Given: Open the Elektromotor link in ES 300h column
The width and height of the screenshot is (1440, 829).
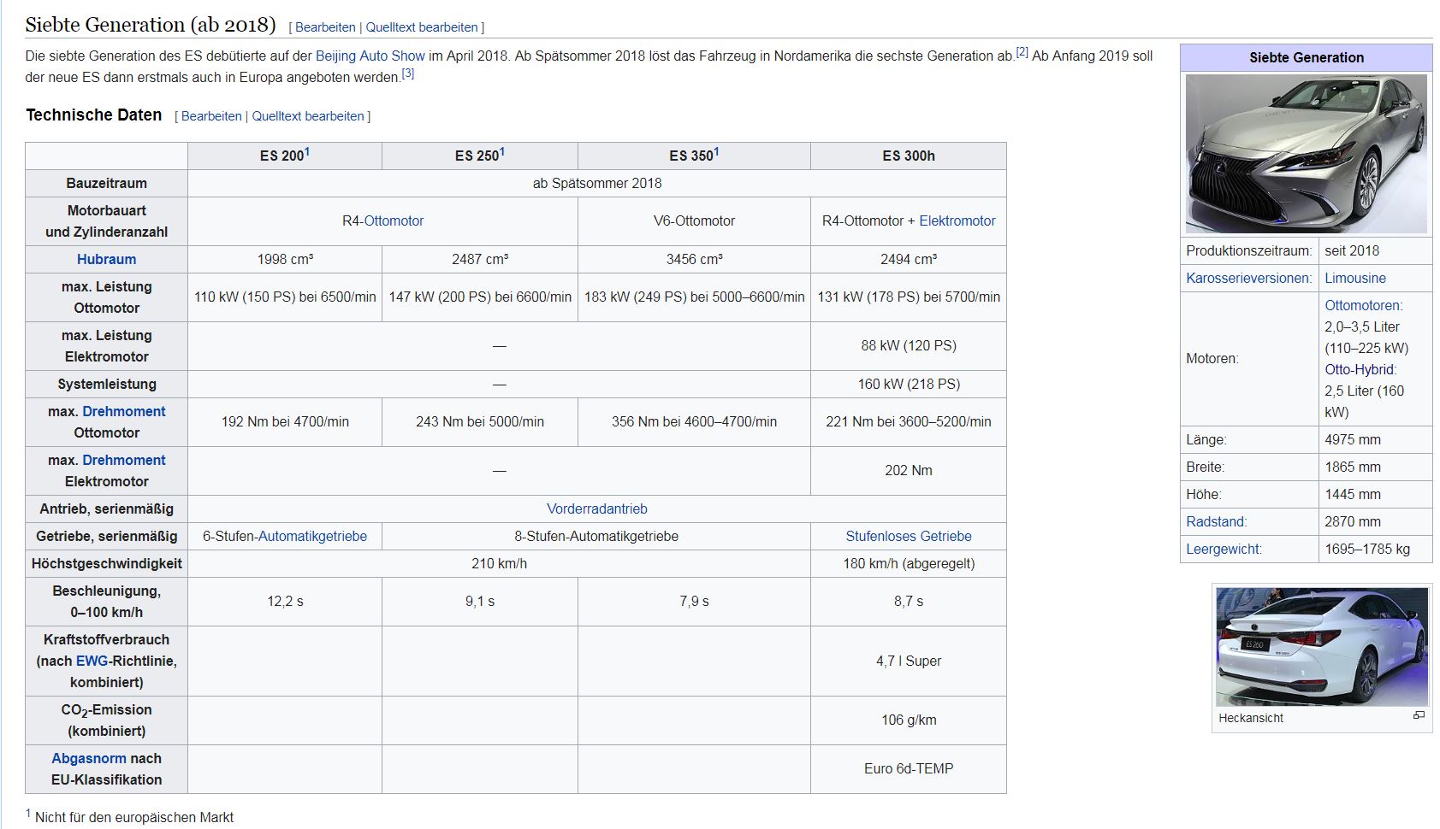Looking at the screenshot, I should (x=957, y=220).
